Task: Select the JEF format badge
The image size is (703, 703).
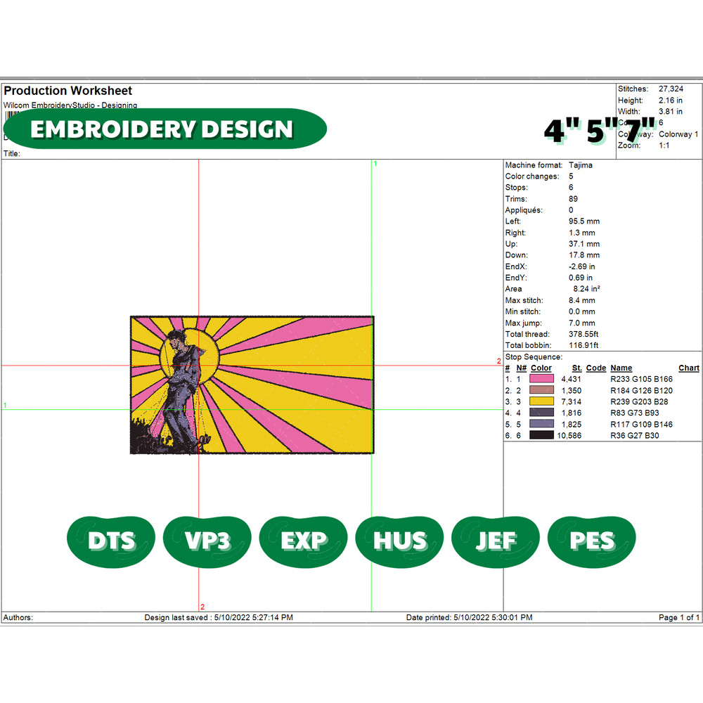Action: tap(496, 540)
